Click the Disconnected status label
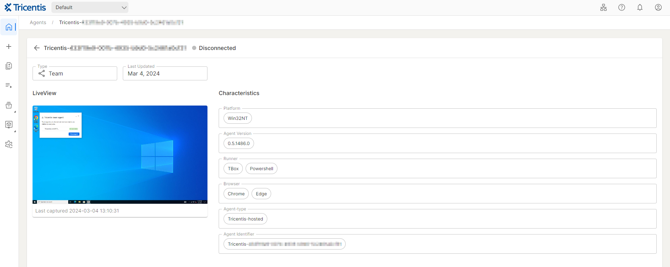670x267 pixels. 217,48
